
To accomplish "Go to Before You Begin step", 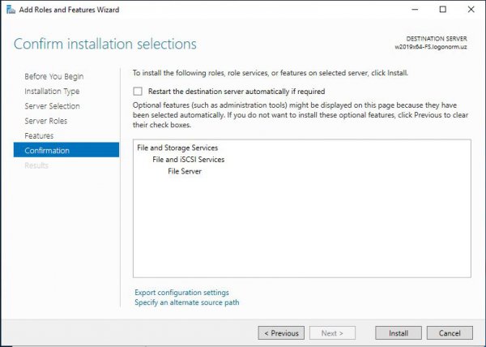I will [54, 76].
